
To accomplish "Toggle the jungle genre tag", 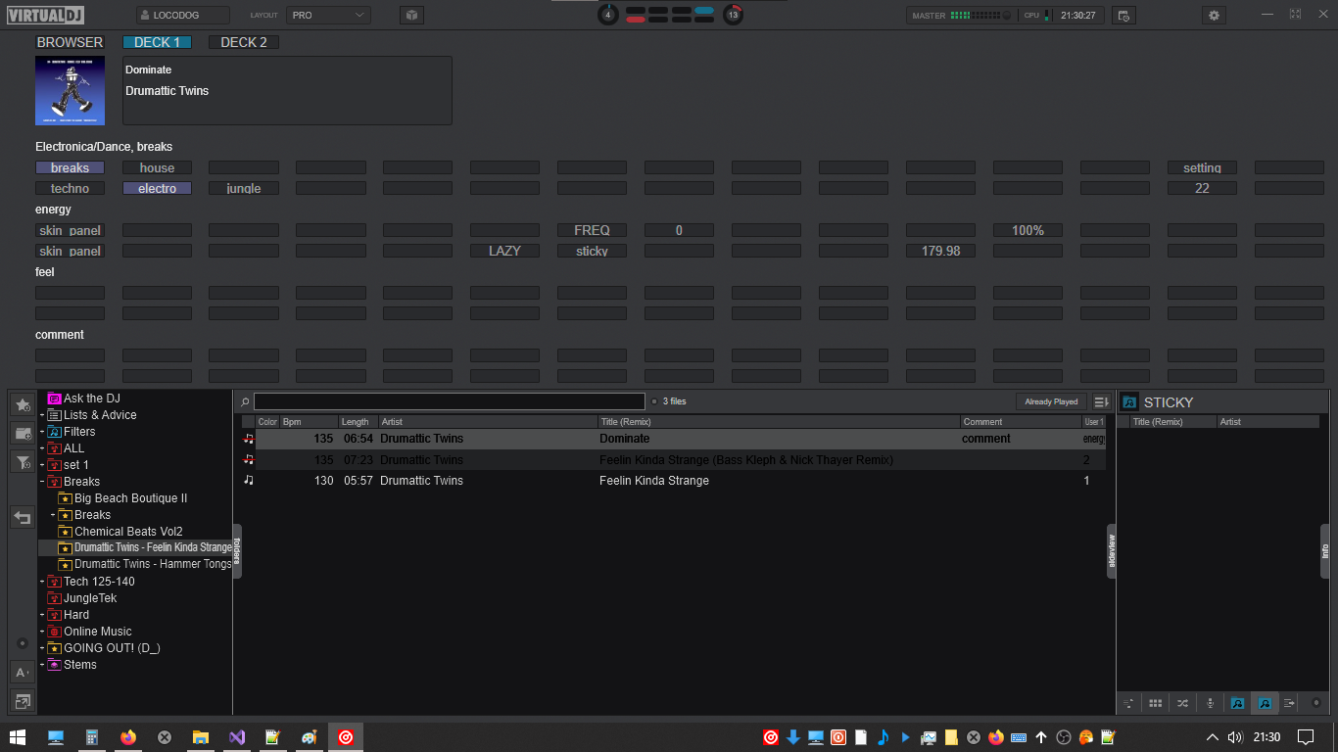I will [x=244, y=188].
